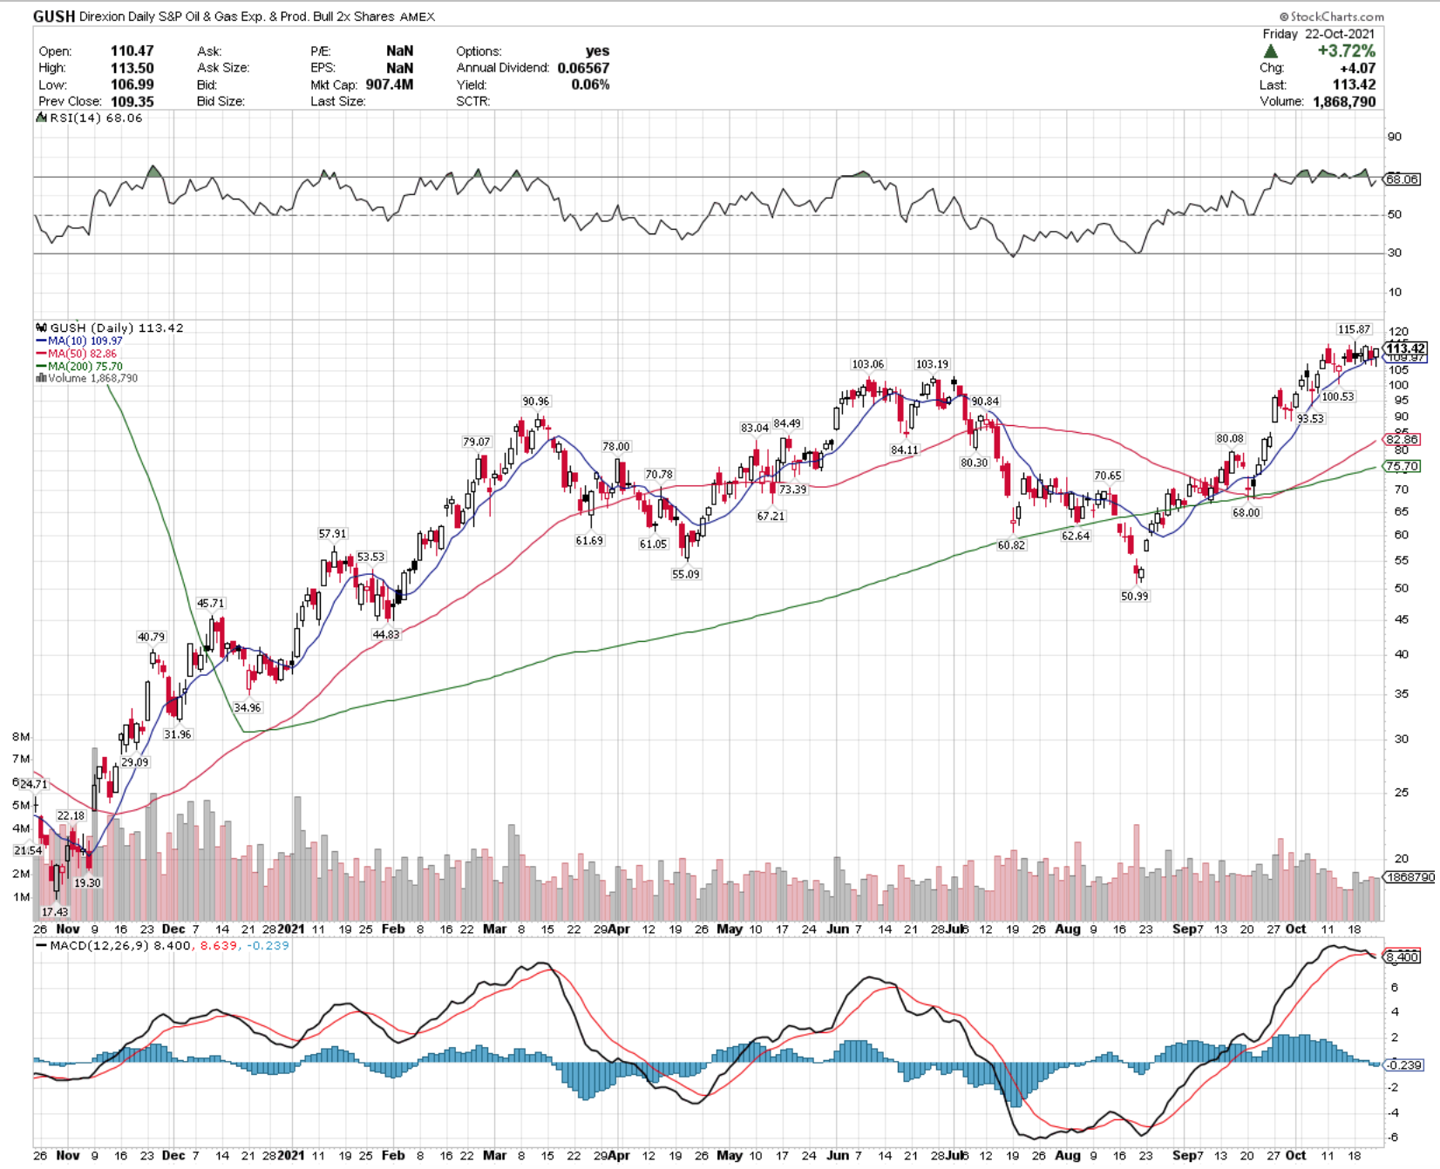Click the 90.96 March peak label
Viewport: 1440px width, 1169px height.
click(x=536, y=402)
